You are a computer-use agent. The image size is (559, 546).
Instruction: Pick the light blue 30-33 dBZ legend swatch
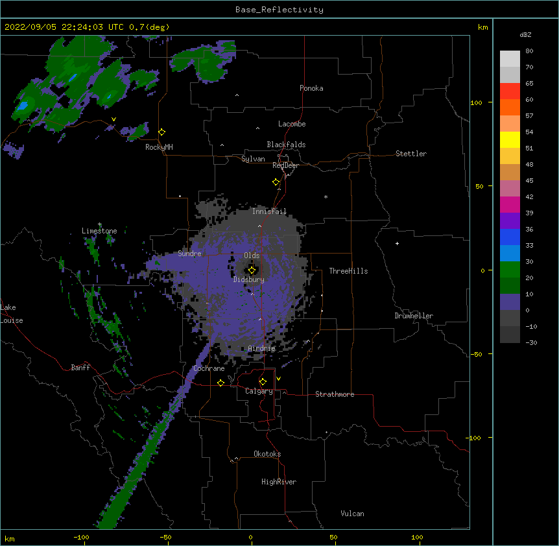click(510, 254)
